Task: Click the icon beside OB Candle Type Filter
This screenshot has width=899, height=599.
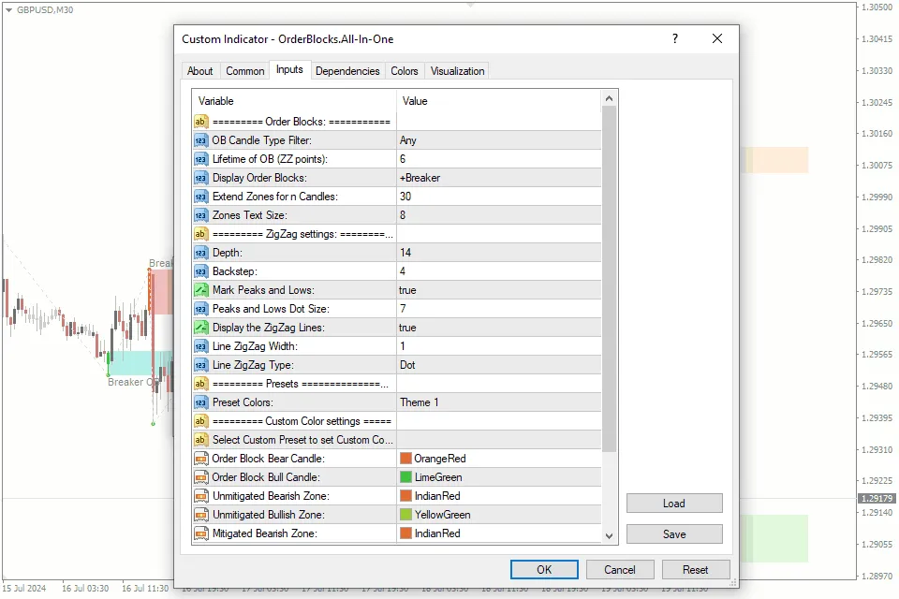Action: [x=200, y=140]
